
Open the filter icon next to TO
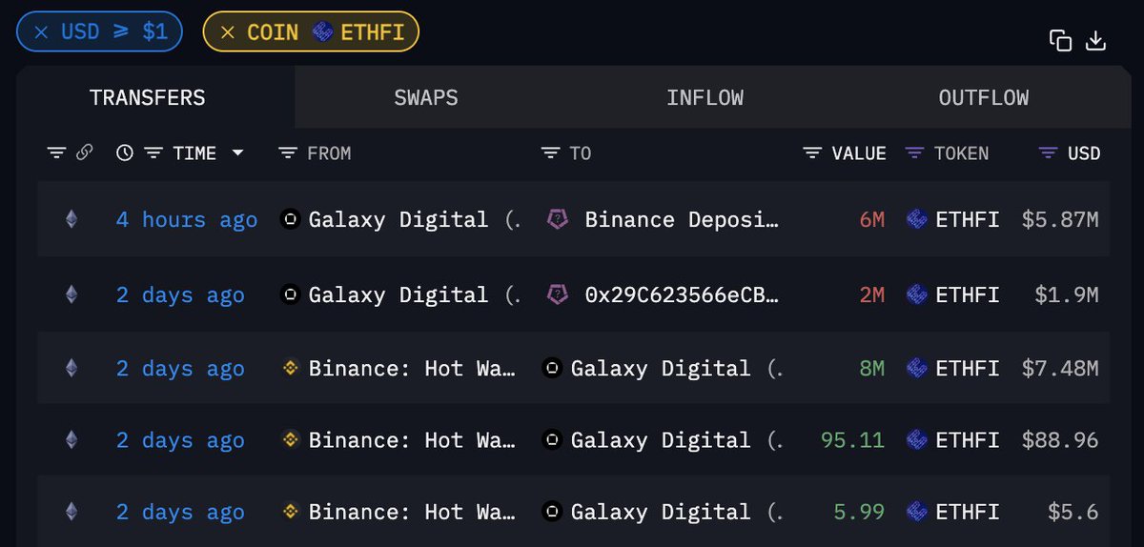pyautogui.click(x=550, y=152)
